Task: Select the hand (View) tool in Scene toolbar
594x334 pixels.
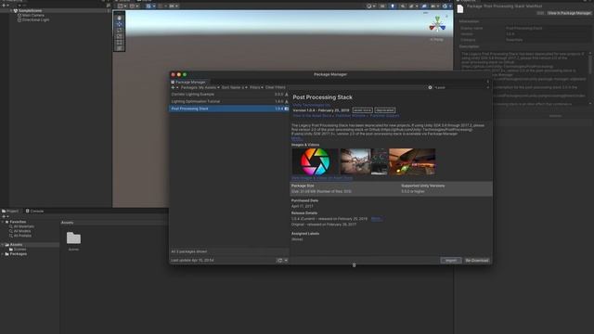Action: 120,18
